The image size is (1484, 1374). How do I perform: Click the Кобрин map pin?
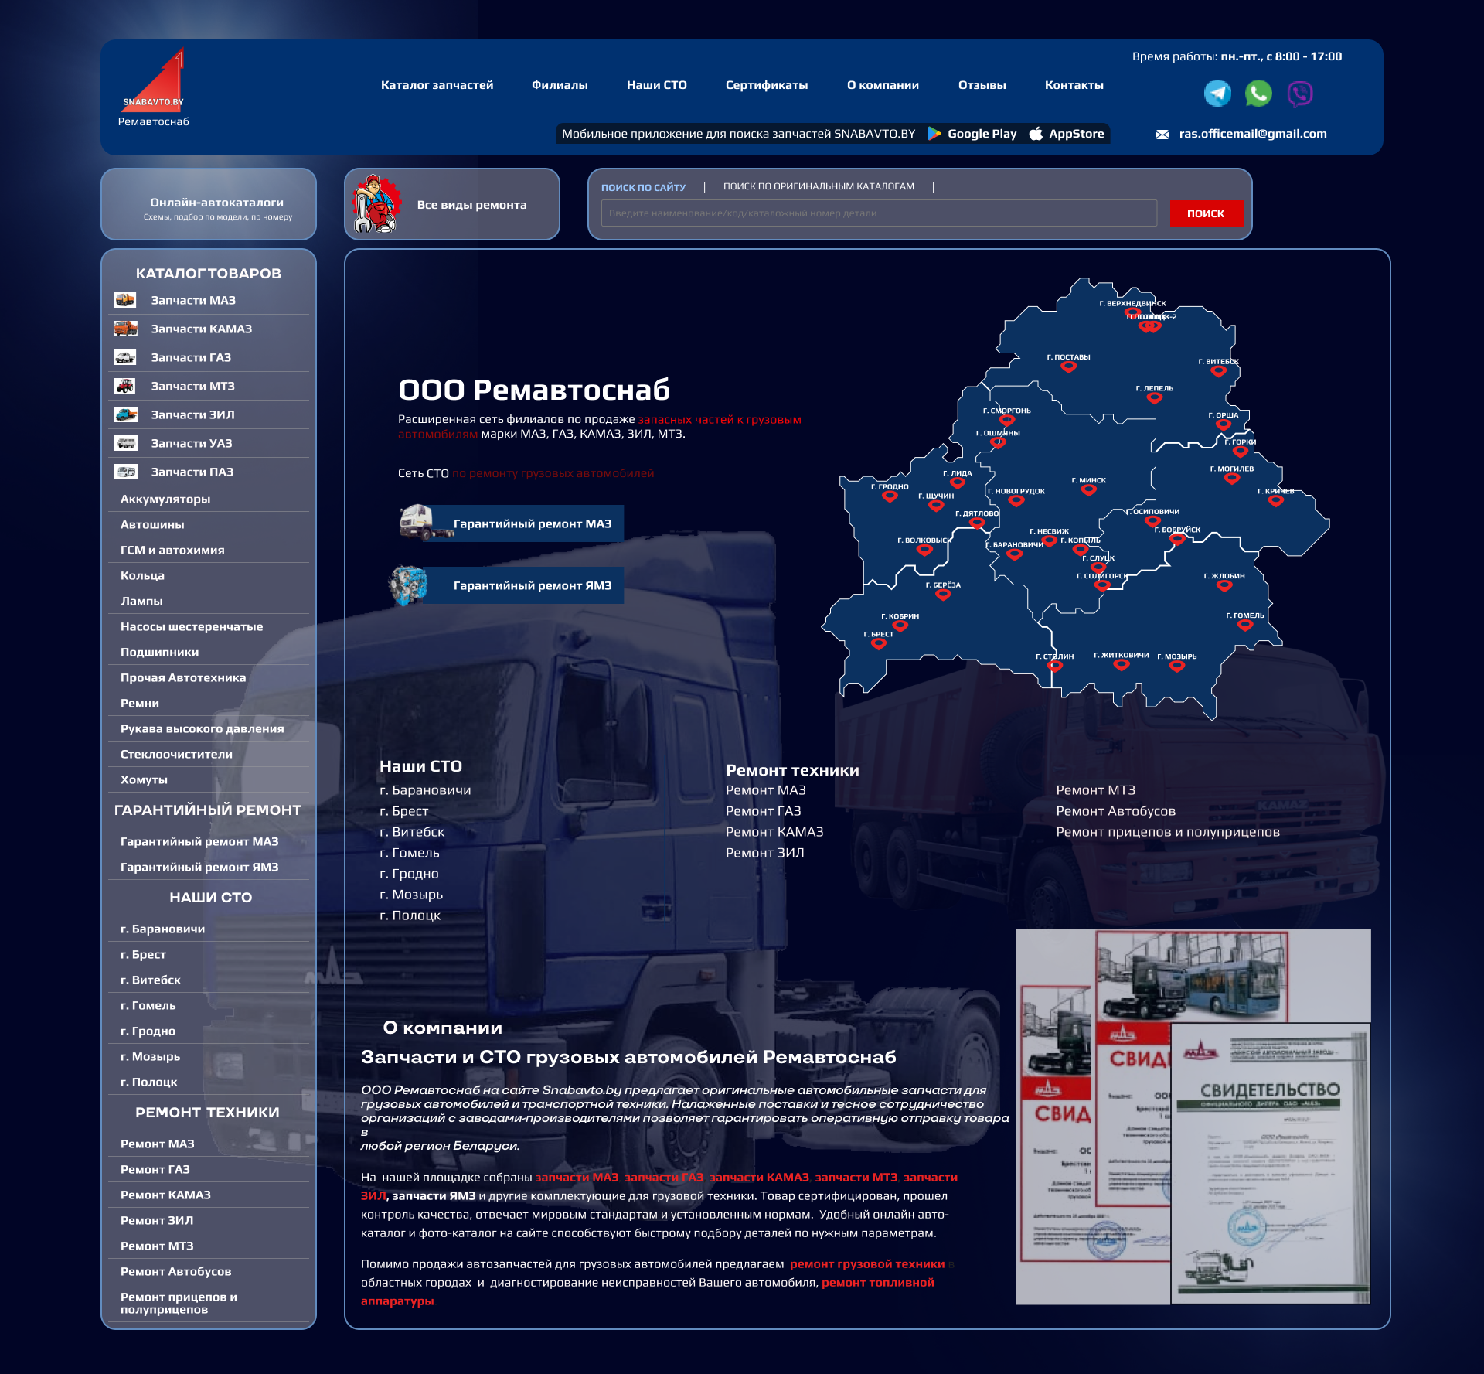[900, 626]
